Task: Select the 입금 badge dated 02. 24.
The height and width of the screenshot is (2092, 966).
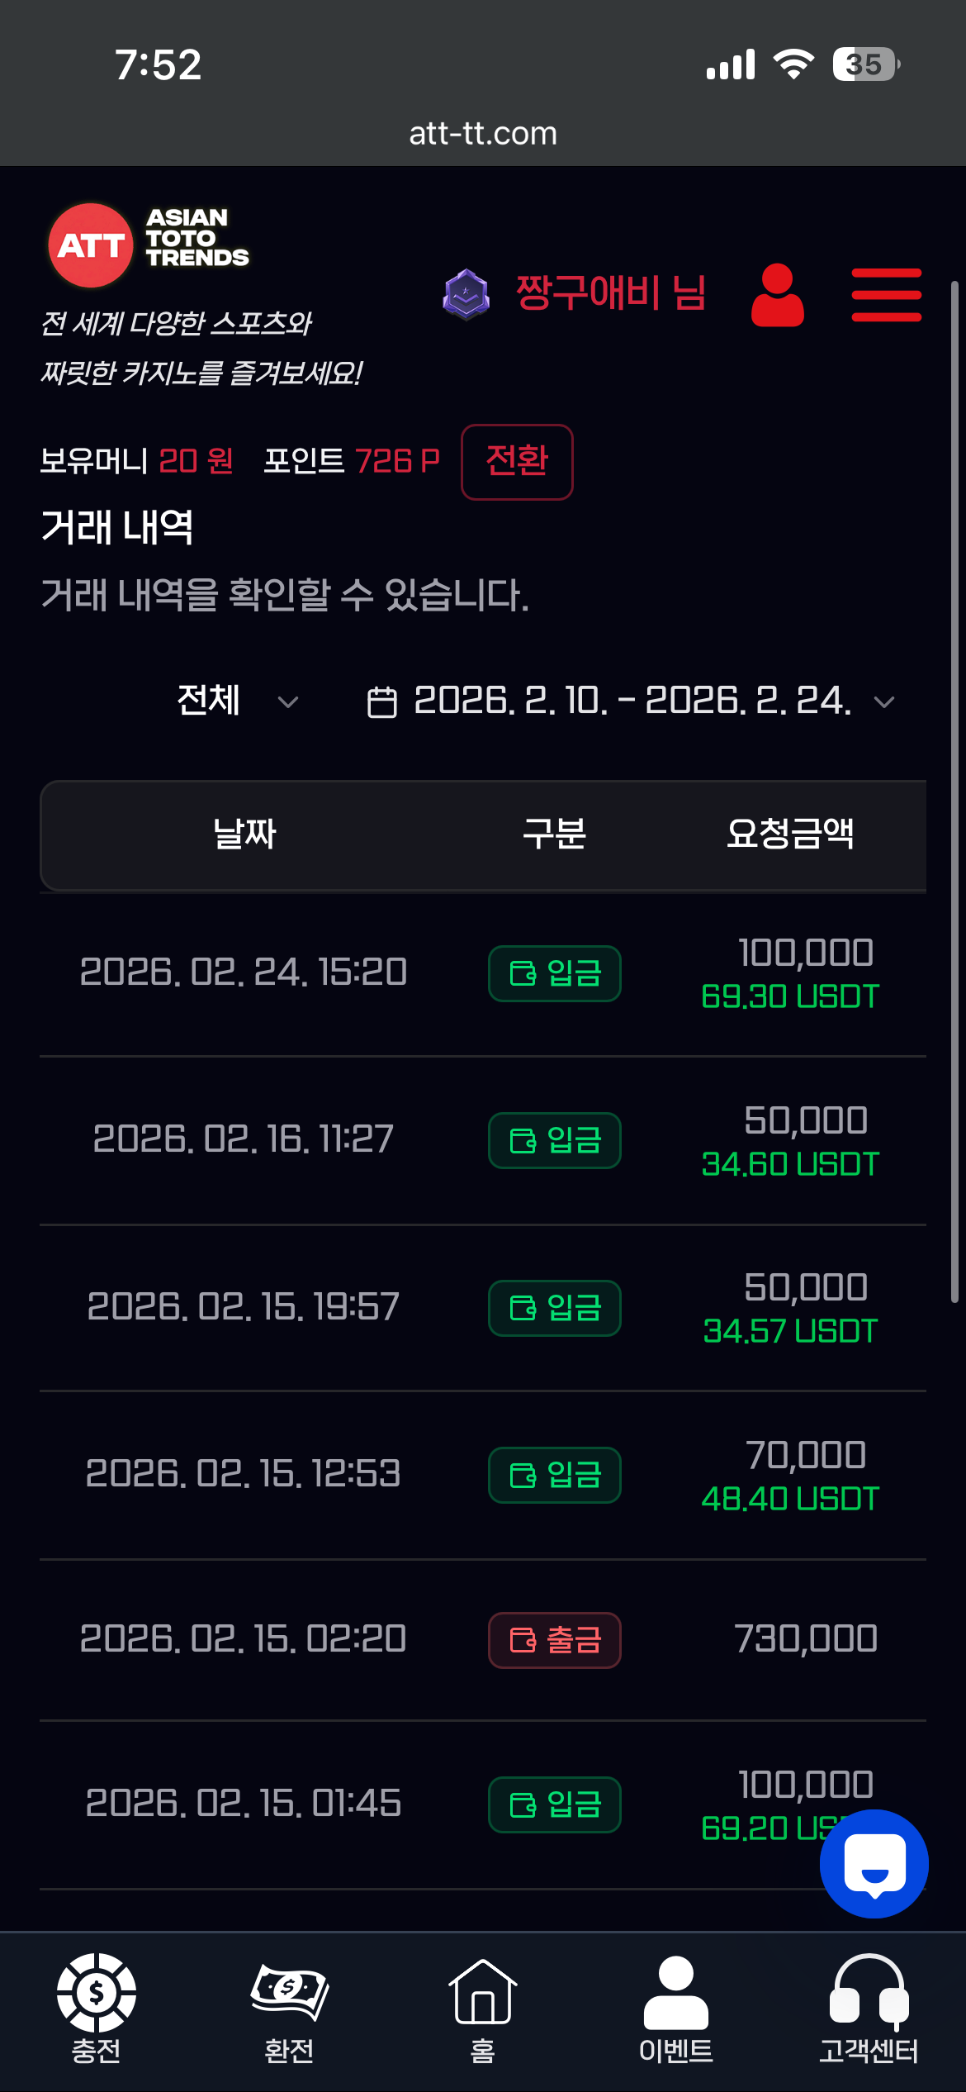Action: click(x=555, y=973)
